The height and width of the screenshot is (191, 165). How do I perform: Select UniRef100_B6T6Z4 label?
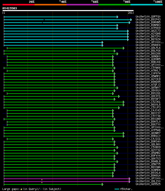pyautogui.click(x=148, y=39)
